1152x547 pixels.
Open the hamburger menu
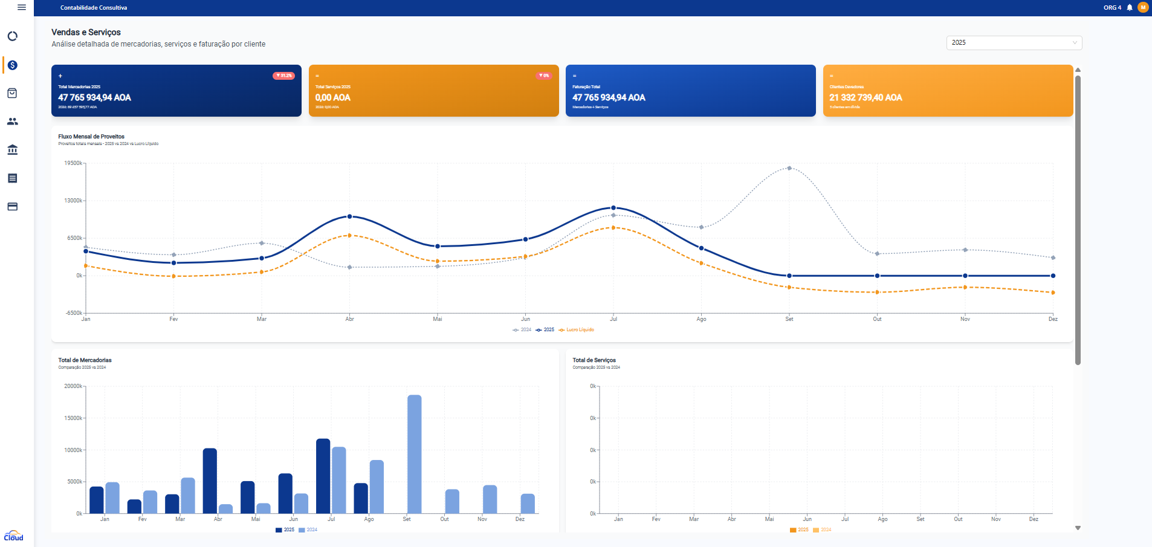point(22,7)
